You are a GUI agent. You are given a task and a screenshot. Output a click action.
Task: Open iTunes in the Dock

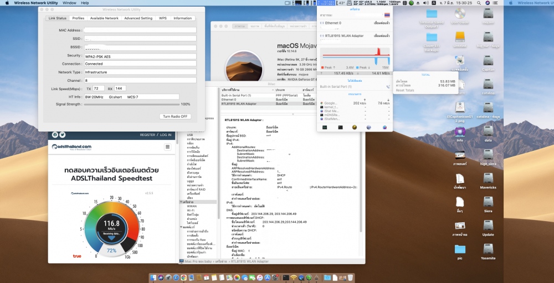point(260,277)
